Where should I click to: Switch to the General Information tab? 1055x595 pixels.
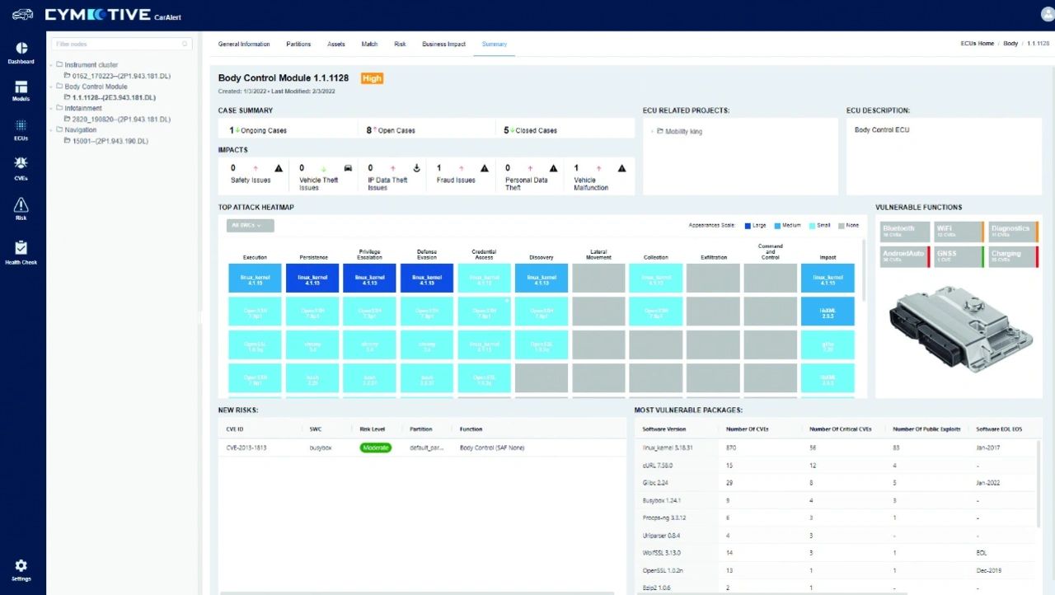click(243, 44)
